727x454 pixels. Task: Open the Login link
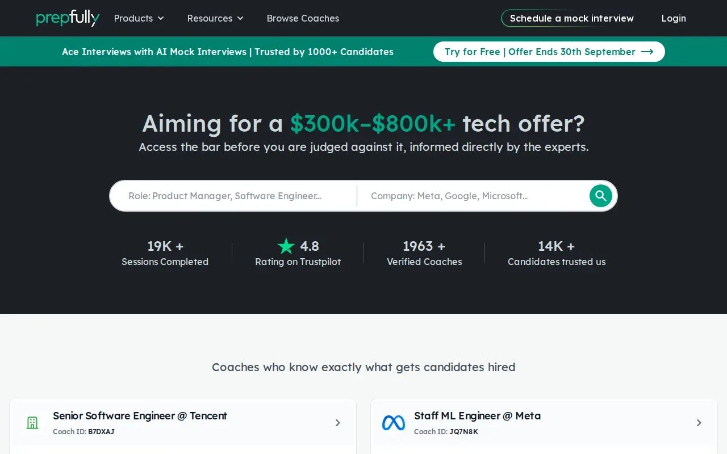point(674,18)
